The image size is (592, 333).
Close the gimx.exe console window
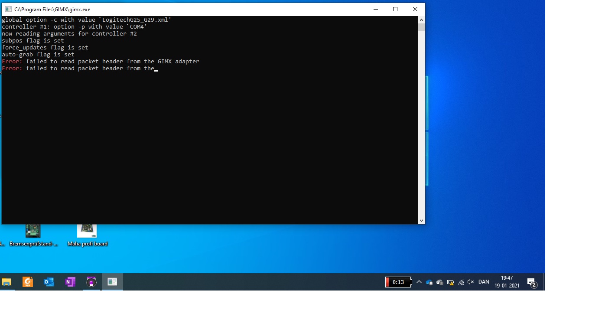(415, 9)
